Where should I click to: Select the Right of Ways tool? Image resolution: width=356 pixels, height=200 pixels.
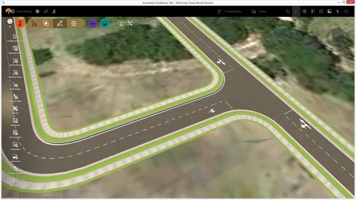click(x=15, y=98)
